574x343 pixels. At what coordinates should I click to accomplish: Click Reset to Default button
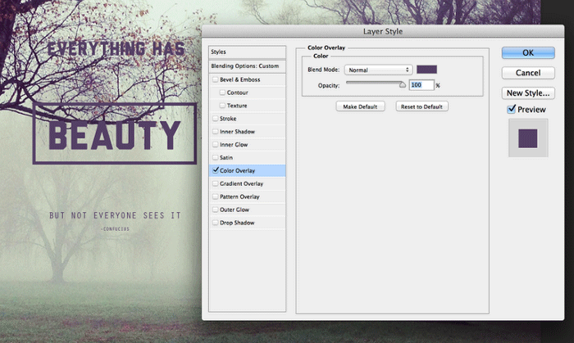[421, 106]
